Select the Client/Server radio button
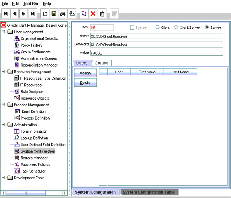The height and width of the screenshot is (198, 231). 176,27
